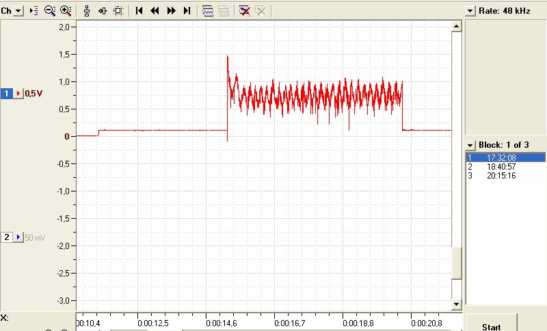Click the fit-to-window grid icon
This screenshot has width=547, height=331.
point(118,11)
